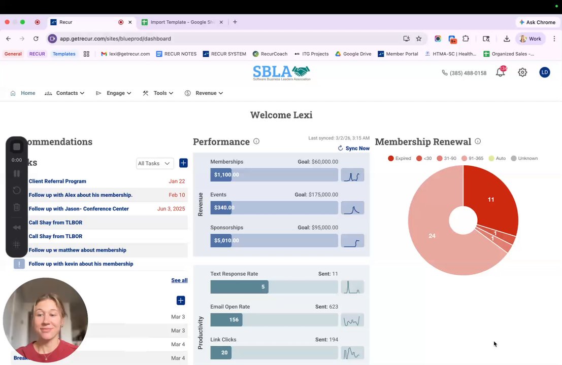This screenshot has height=365, width=562.
Task: Open the Email Open Rate sparkline chart
Action: [x=352, y=320]
